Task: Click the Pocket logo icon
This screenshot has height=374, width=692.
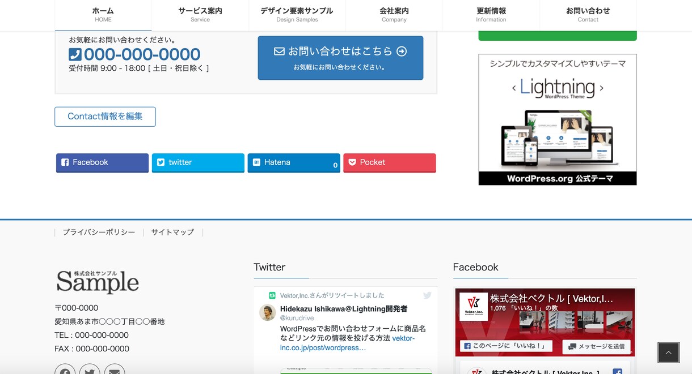Action: click(352, 162)
